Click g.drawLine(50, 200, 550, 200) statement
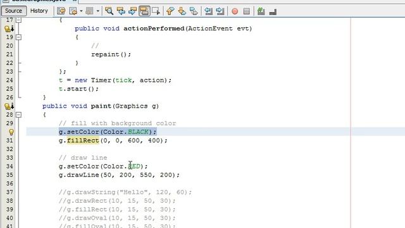 pyautogui.click(x=119, y=175)
